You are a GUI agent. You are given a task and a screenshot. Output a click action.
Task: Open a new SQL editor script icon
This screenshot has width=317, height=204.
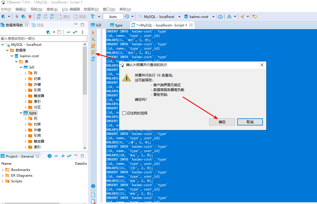(x=39, y=17)
